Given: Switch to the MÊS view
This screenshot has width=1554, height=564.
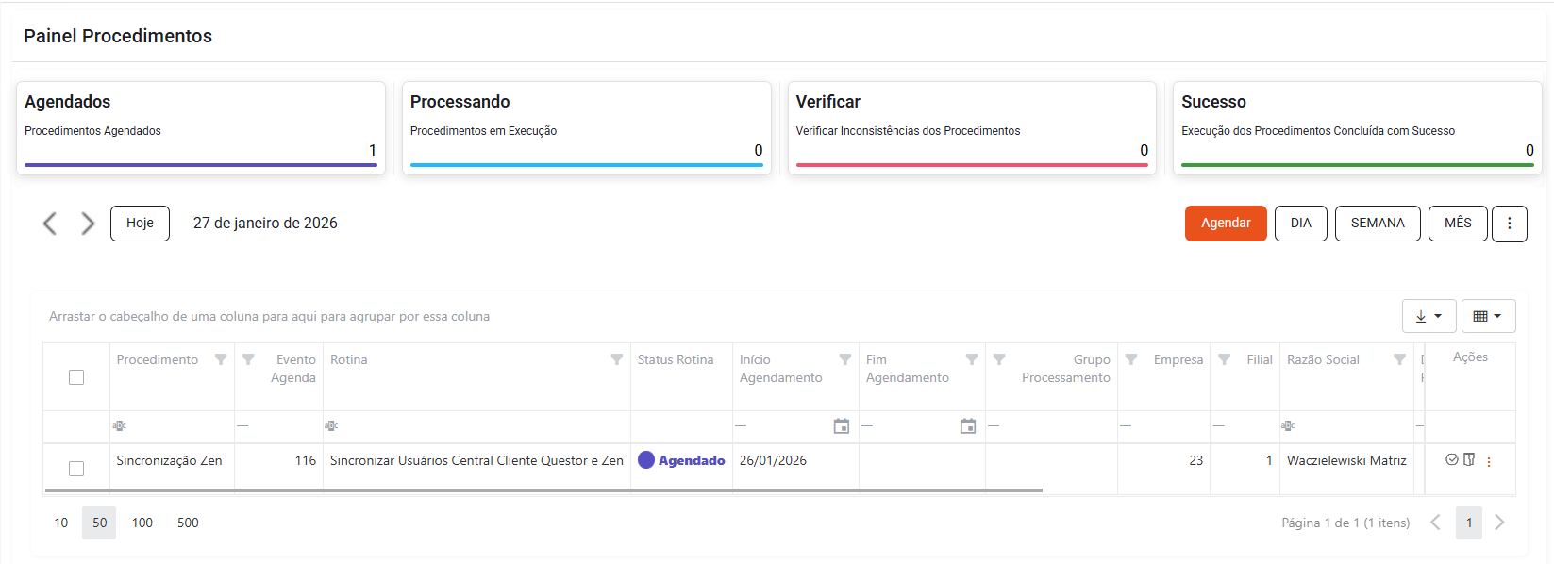Looking at the screenshot, I should pos(1457,224).
